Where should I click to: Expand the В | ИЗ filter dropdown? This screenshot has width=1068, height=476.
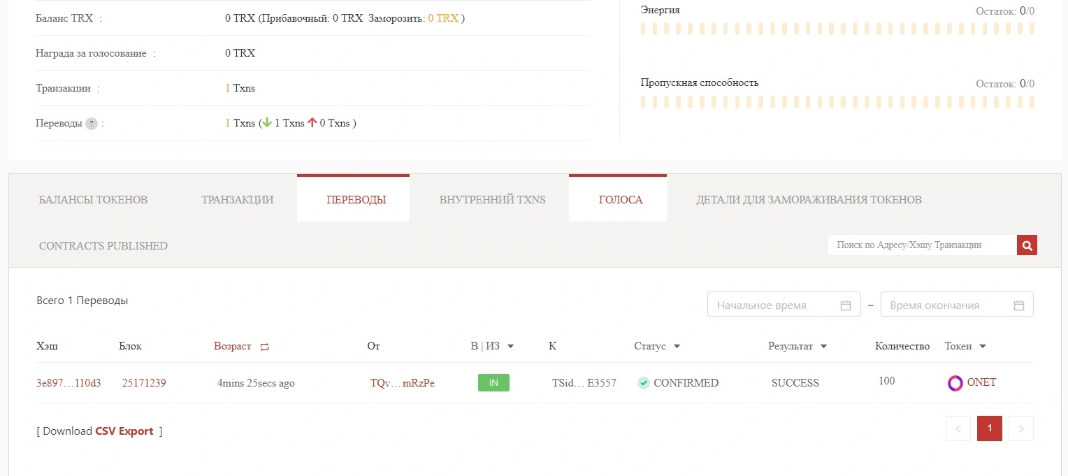[510, 347]
